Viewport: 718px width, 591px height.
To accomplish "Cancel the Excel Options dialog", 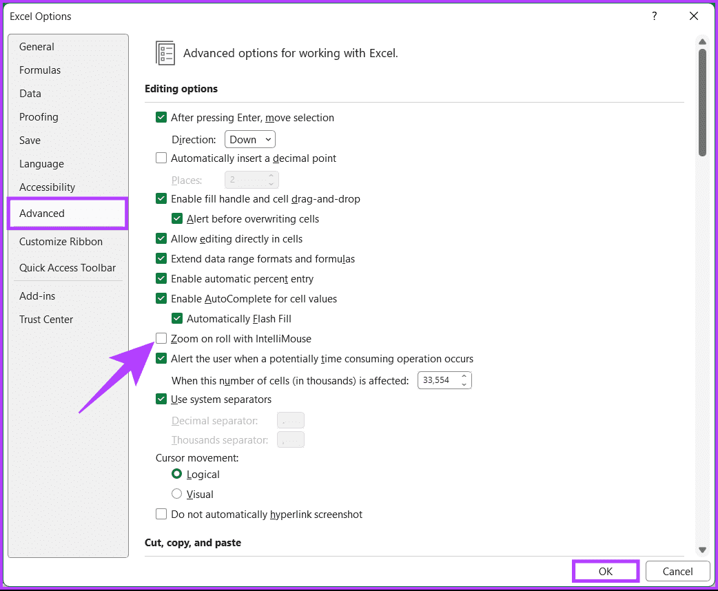I will (677, 571).
